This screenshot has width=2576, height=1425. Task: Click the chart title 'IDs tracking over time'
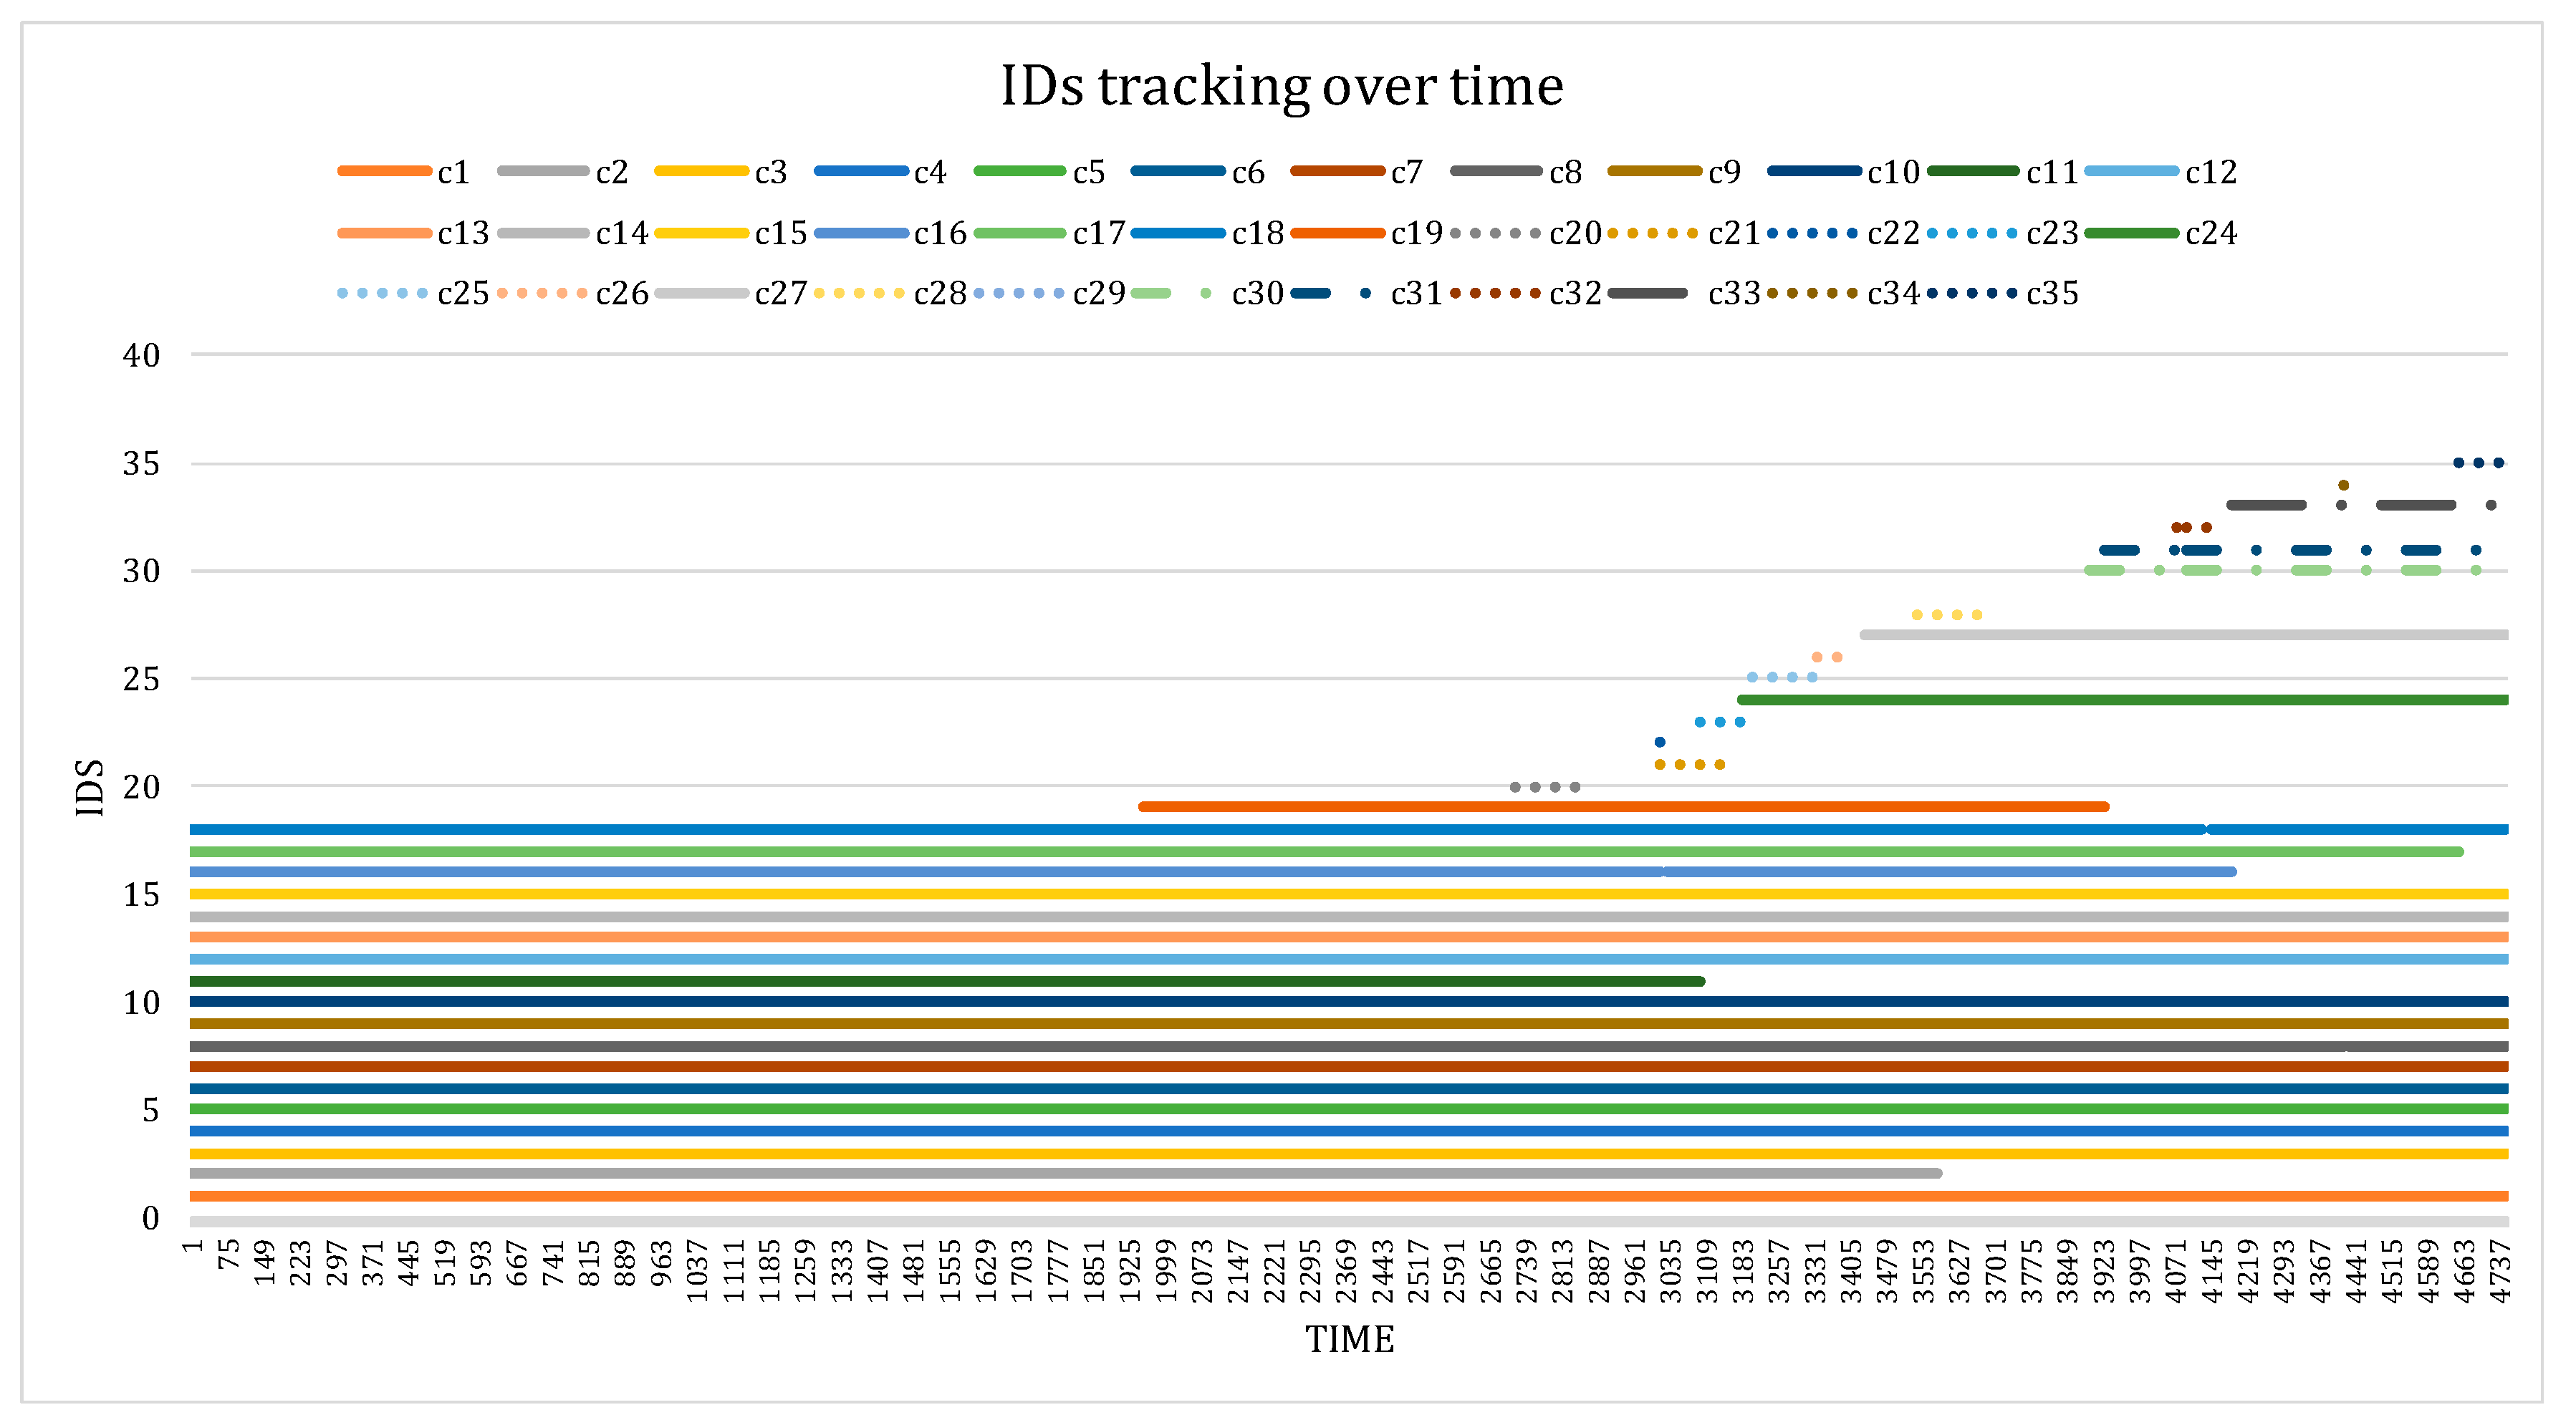coord(1282,86)
